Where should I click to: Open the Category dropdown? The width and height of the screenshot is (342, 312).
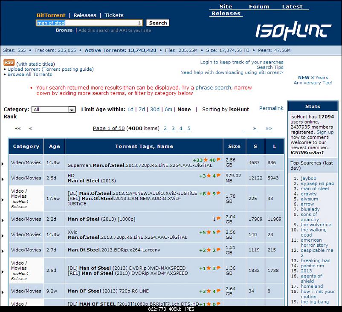click(54, 110)
